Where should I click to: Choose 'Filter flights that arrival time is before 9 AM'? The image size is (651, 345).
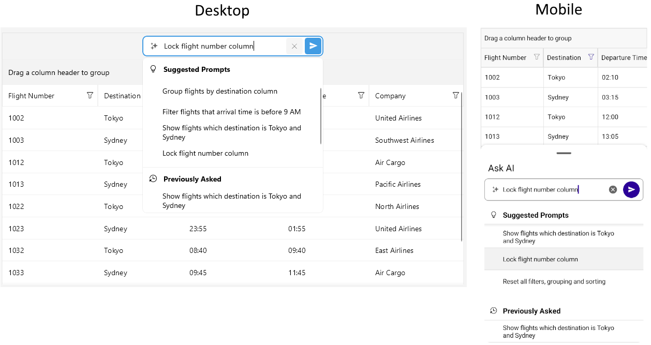coord(231,112)
